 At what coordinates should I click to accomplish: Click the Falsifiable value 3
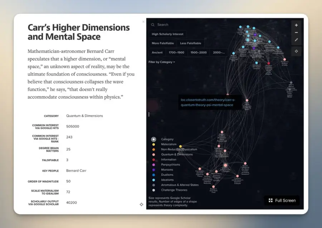(67, 160)
